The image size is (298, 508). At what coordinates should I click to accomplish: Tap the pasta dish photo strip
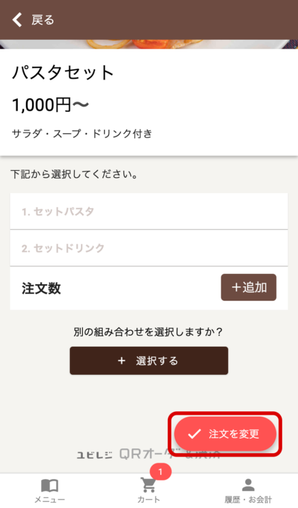(x=149, y=44)
